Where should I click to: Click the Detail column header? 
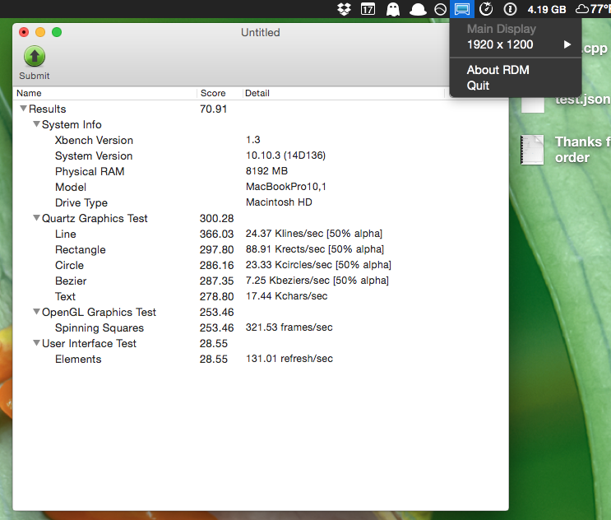tap(344, 93)
